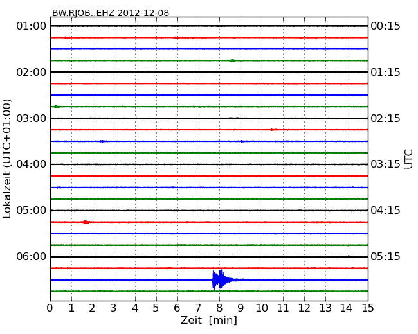The image size is (418, 334).
Task: Click the Lokalzeit (UTC+01:00) axis label
Action: tap(7, 159)
